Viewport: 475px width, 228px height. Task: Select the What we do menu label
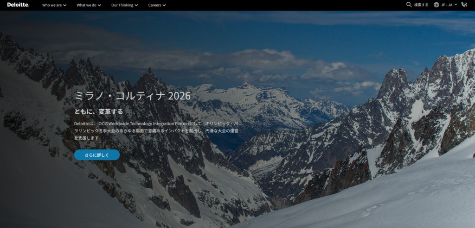pos(86,5)
